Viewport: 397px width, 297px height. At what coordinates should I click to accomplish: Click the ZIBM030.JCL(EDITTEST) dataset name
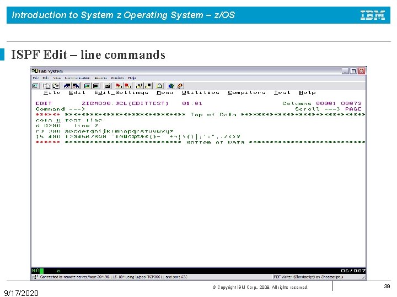click(125, 103)
